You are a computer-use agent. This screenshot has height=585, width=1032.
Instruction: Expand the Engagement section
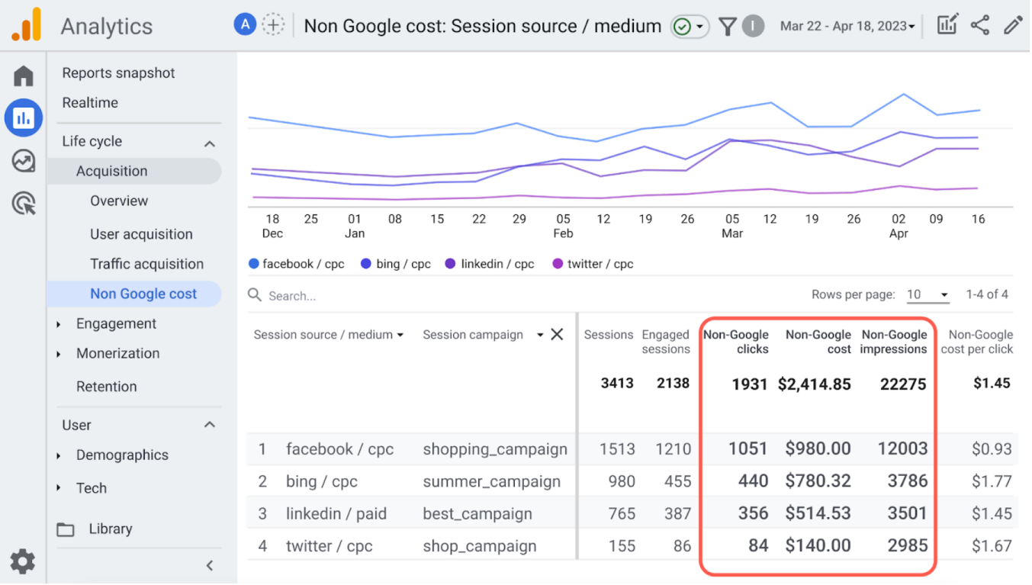[x=59, y=324]
